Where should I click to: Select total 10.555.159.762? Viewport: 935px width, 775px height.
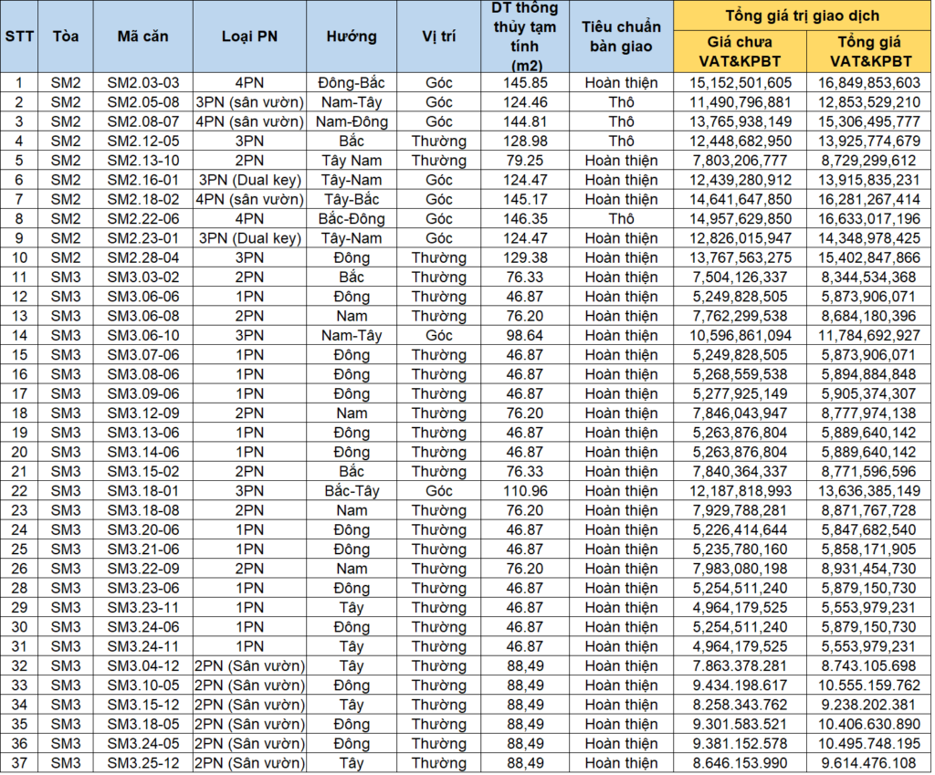click(x=869, y=686)
